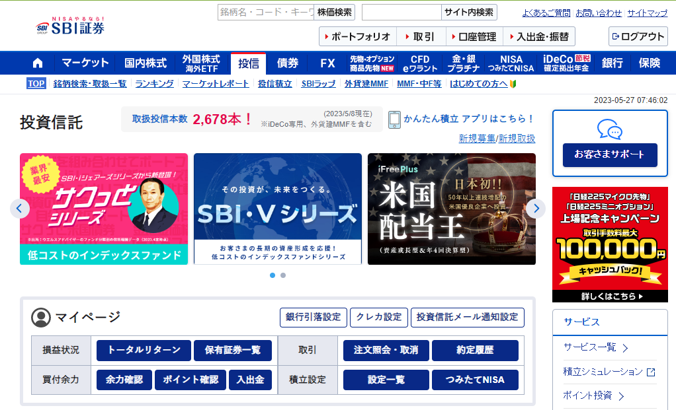Click the クレカ設定 button
Screen dimensions: 676x410
pyautogui.click(x=379, y=318)
